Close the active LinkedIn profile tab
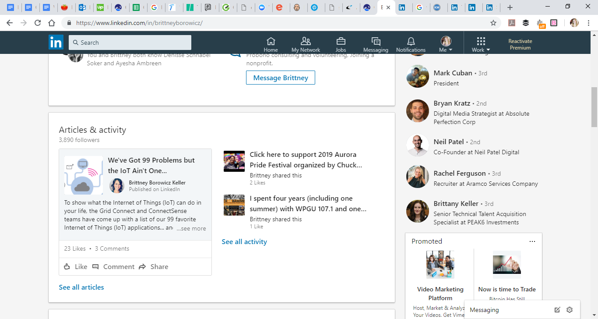The image size is (598, 319). click(x=388, y=7)
